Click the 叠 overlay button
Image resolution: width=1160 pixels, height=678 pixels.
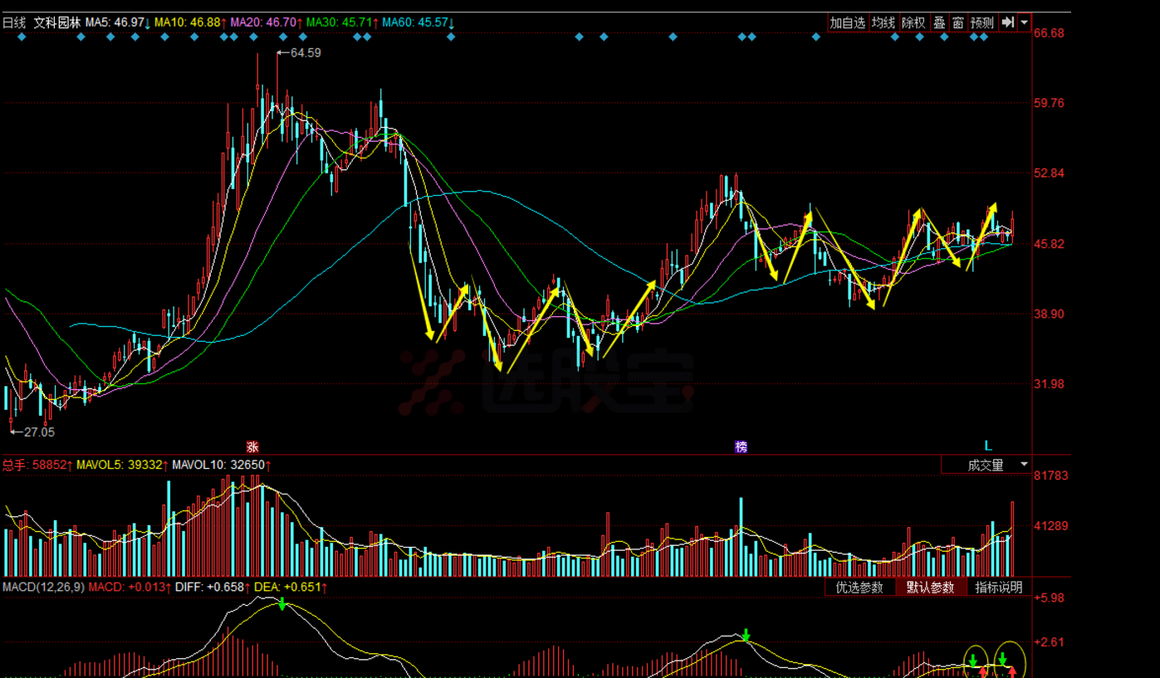(x=939, y=22)
